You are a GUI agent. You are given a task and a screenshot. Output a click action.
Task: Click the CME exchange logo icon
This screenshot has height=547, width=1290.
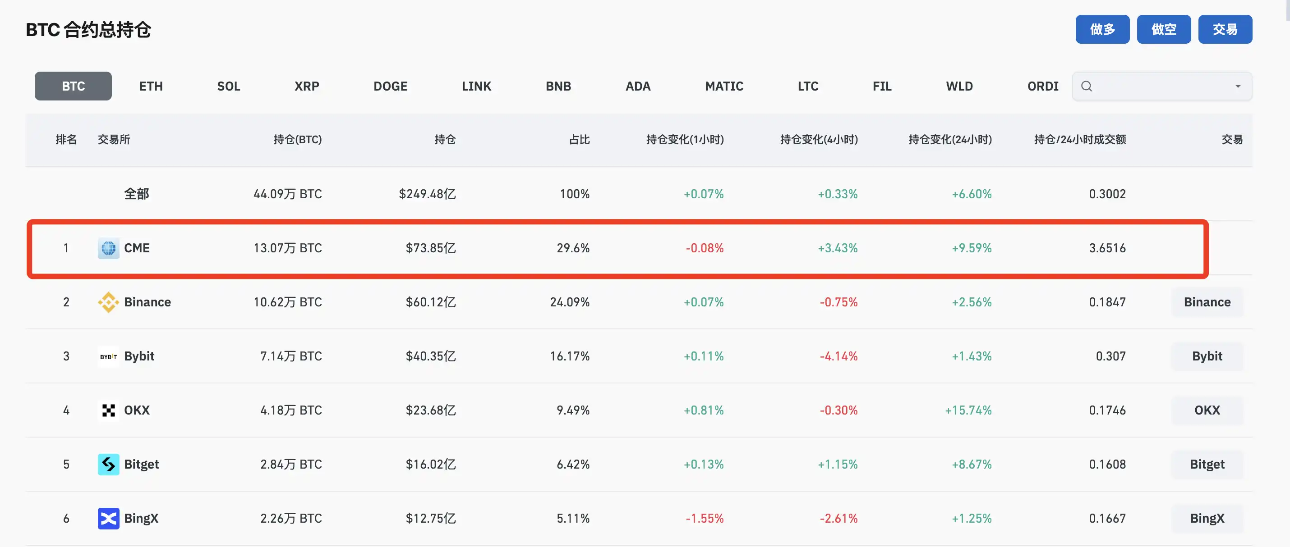(x=108, y=248)
